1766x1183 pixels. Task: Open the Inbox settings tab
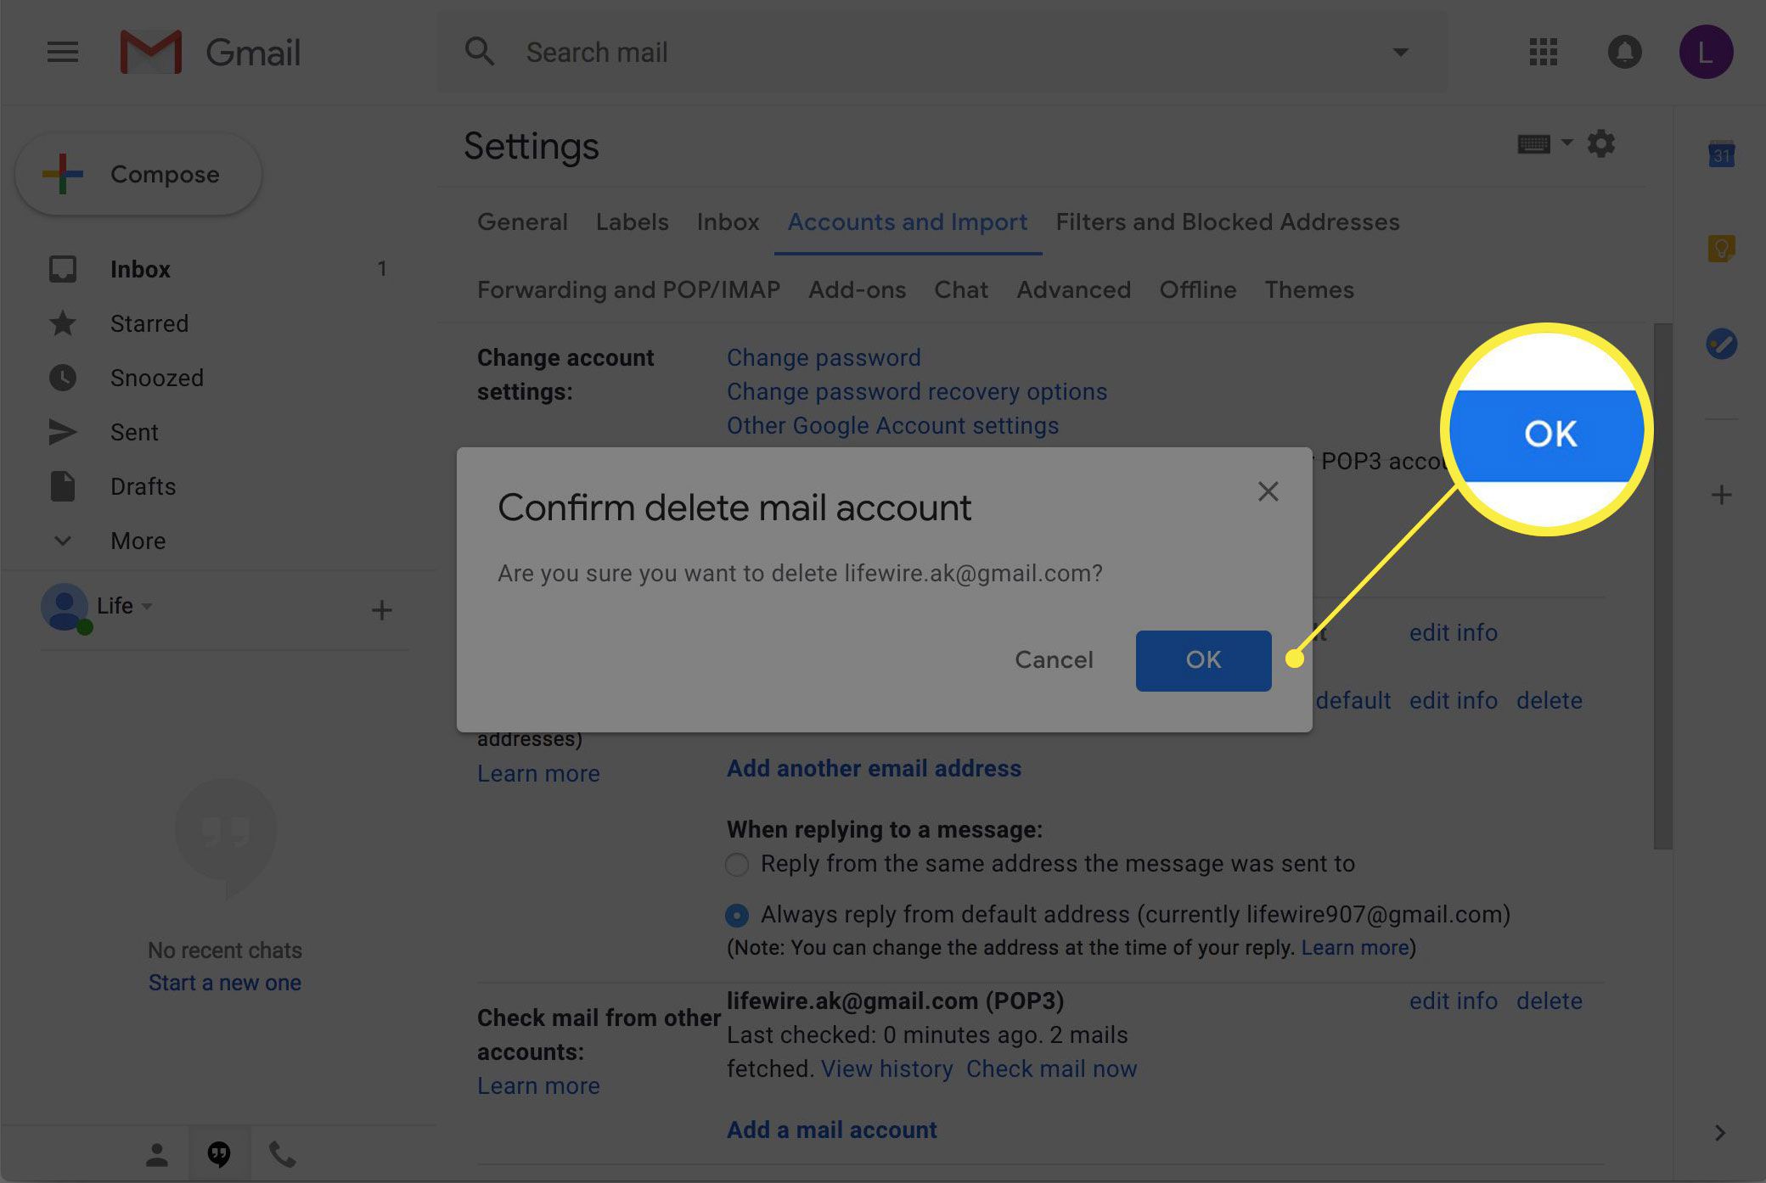pyautogui.click(x=728, y=222)
